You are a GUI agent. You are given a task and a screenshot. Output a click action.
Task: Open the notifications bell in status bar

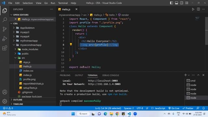tap(203, 108)
